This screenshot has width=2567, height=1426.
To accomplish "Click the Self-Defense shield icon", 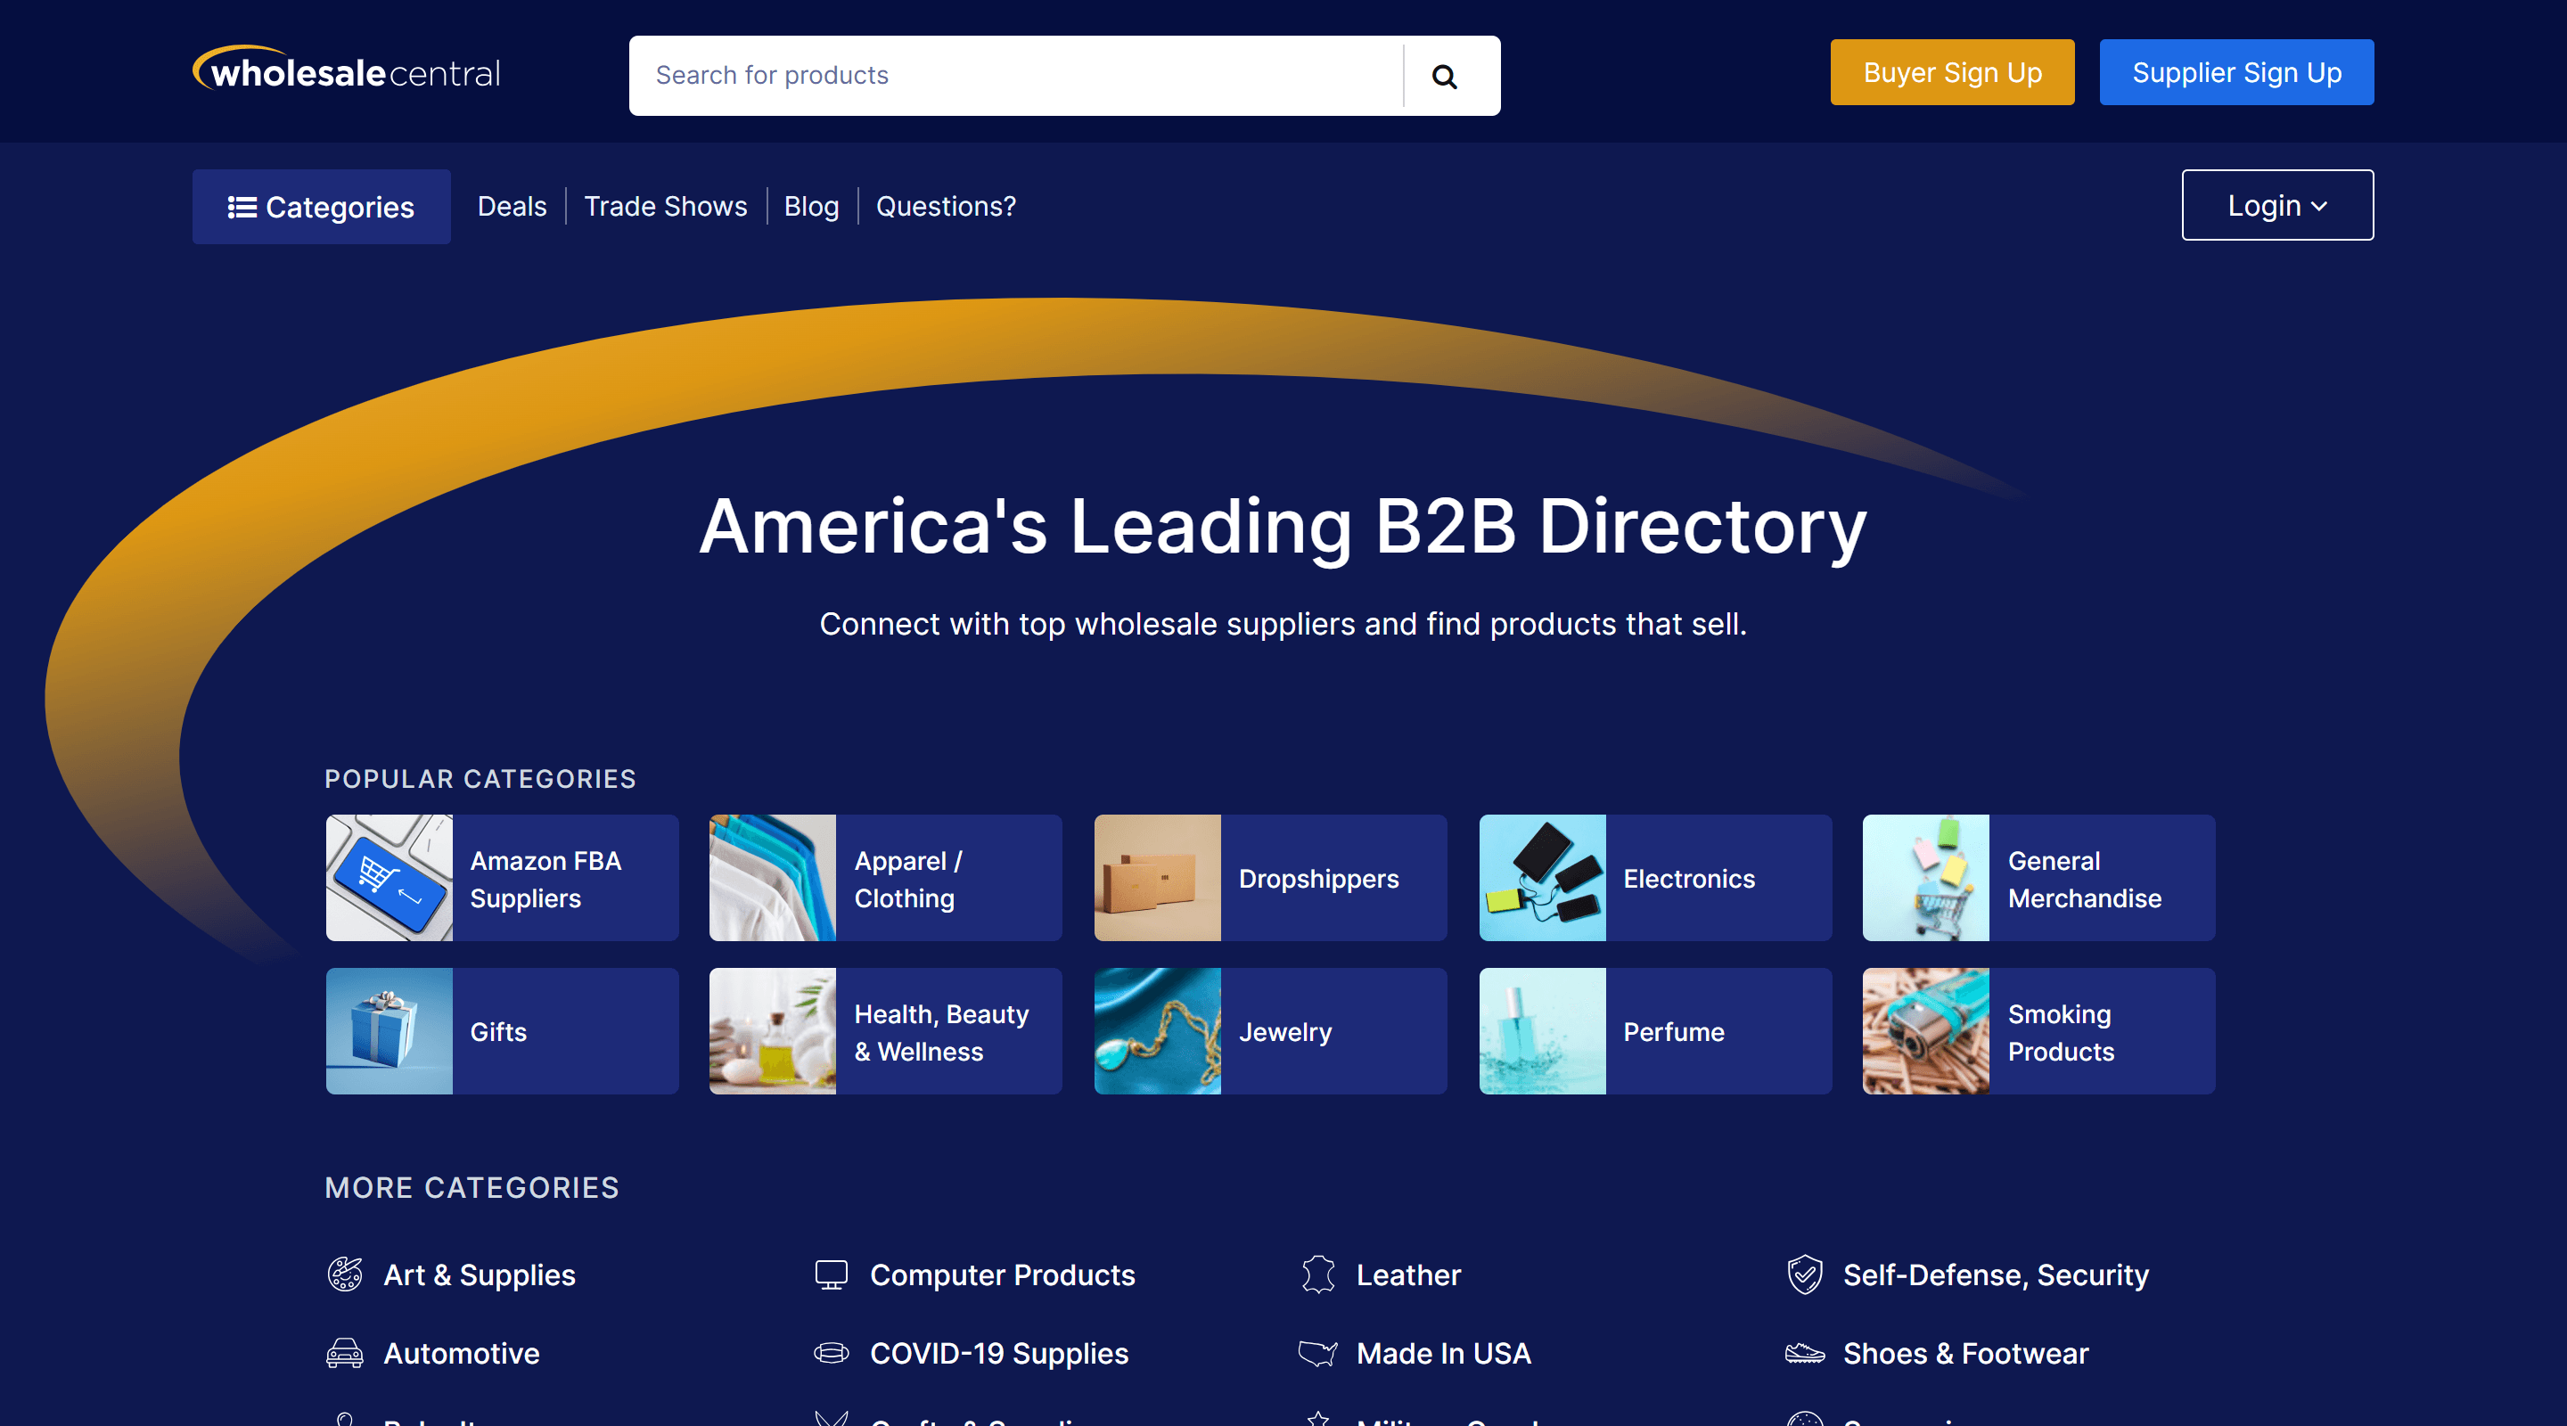I will click(x=1804, y=1274).
